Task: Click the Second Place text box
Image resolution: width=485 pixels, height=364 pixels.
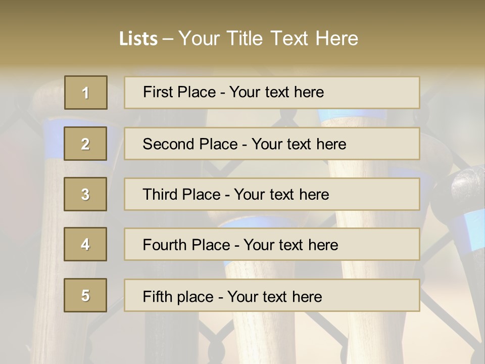Action: click(x=272, y=144)
